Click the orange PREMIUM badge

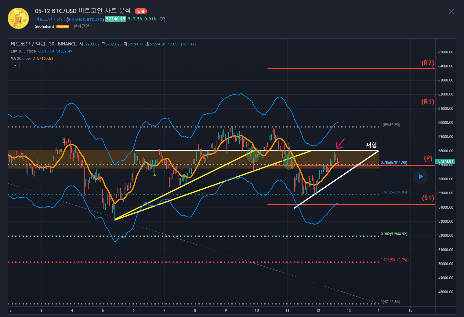63,27
